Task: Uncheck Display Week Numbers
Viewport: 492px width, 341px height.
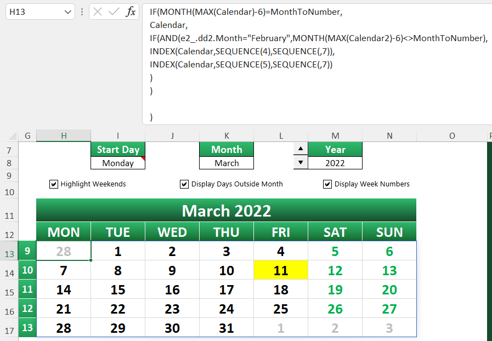Action: pyautogui.click(x=327, y=184)
